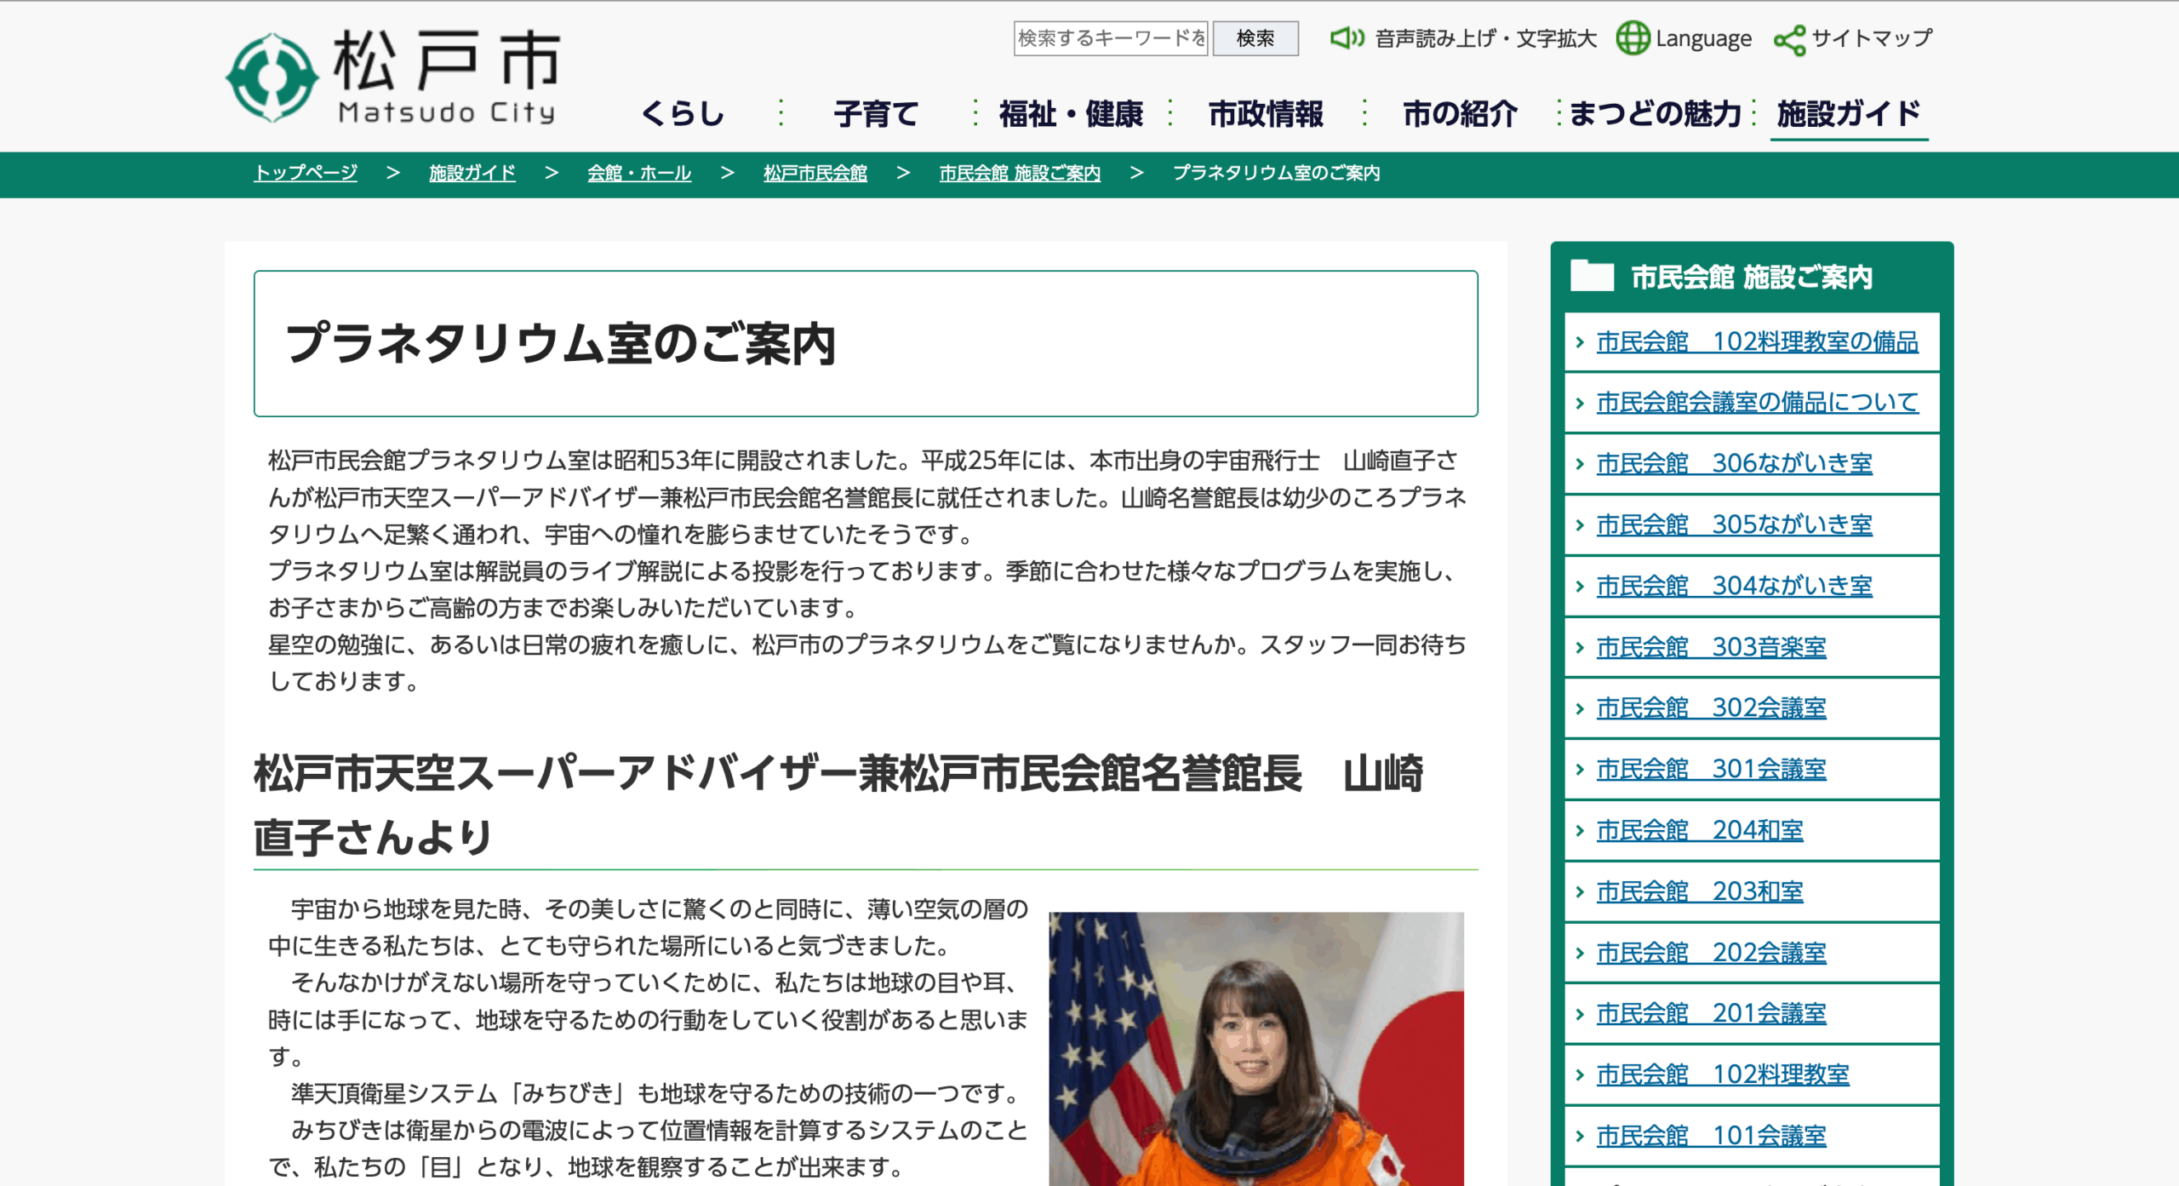This screenshot has height=1186, width=2179.
Task: Click the プラネタリウム室のご案内 breadcrumb text
Action: click(1276, 173)
